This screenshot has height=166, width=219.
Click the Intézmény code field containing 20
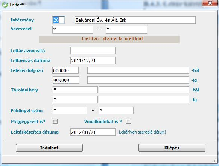tap(59, 20)
